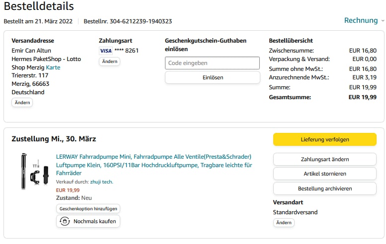This screenshot has width=386, height=244.
Task: Click Ändern below the shipping address
Action: point(22,103)
